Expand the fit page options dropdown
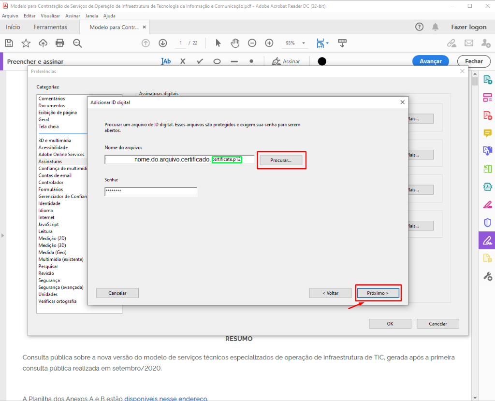The image size is (495, 401). [x=322, y=43]
